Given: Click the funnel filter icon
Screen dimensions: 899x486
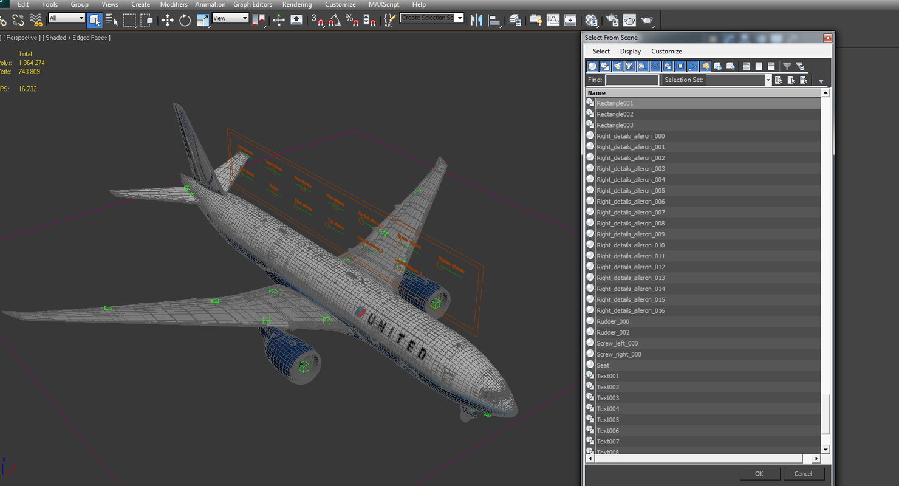Looking at the screenshot, I should [787, 66].
